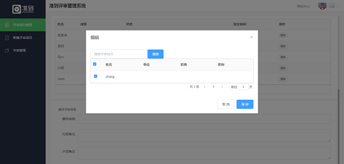Image resolution: width=344 pixels, height=164 pixels.
Task: Open 专家管理 menu item
Action: (x=23, y=51)
